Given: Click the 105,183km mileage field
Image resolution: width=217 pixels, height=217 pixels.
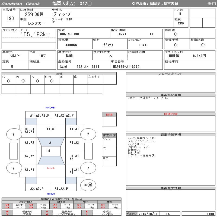Looking at the screenshot, I should click(35, 34).
